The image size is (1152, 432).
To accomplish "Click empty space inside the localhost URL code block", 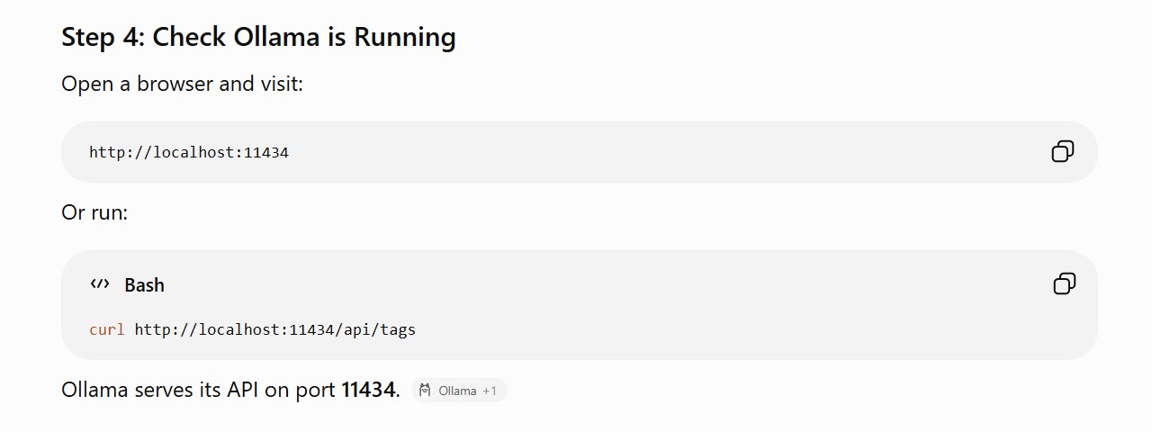I will (x=630, y=152).
